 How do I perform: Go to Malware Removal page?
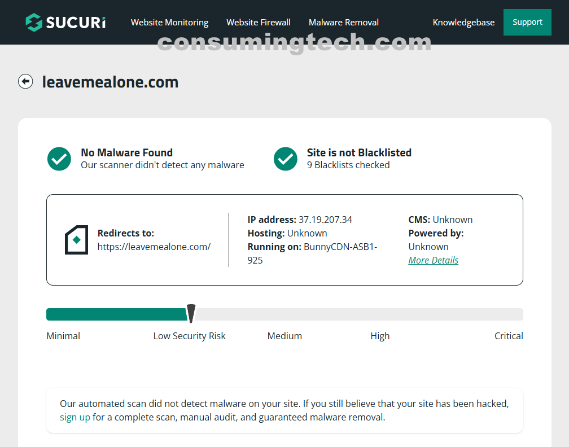[x=344, y=23]
